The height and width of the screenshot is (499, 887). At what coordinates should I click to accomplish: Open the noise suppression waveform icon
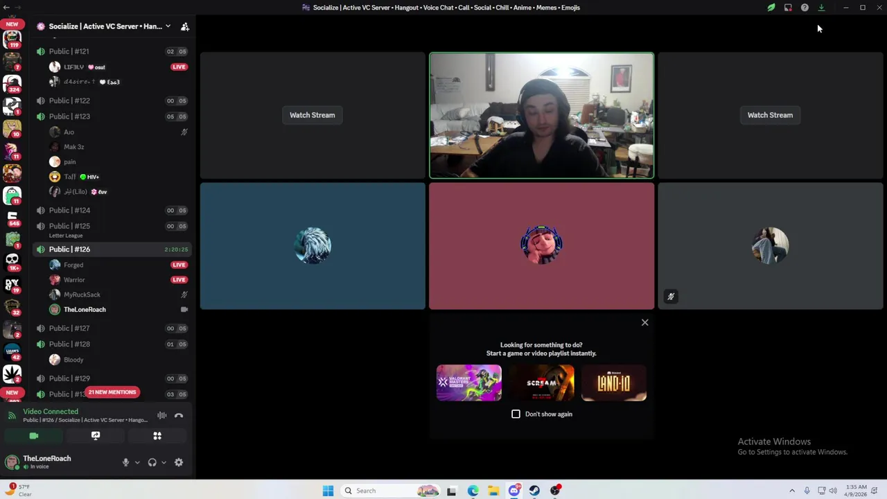click(x=161, y=416)
